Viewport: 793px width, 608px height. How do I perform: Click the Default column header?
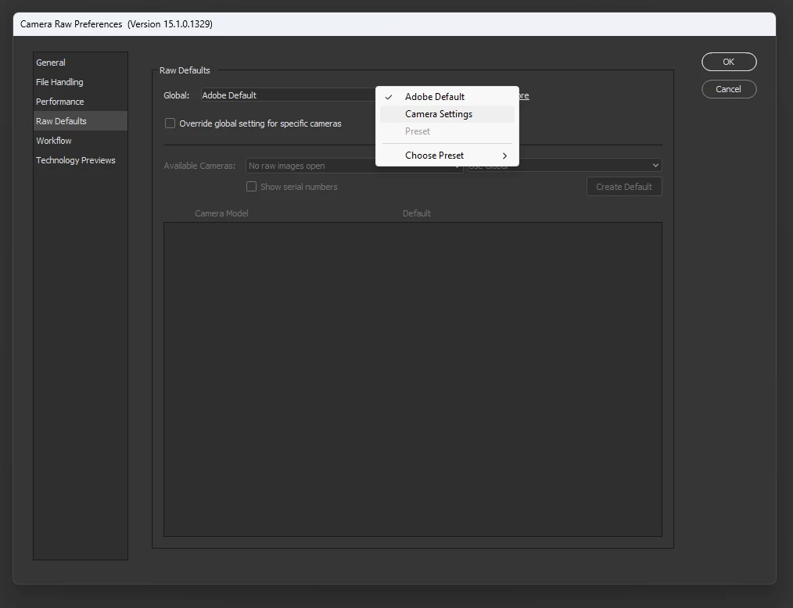(417, 213)
